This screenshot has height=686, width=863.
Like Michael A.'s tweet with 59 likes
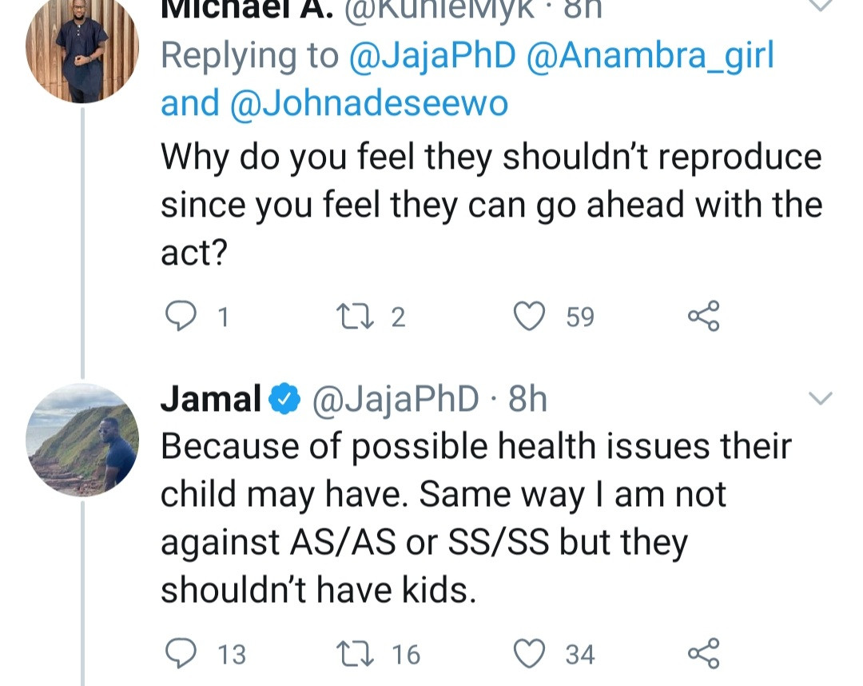(x=529, y=317)
